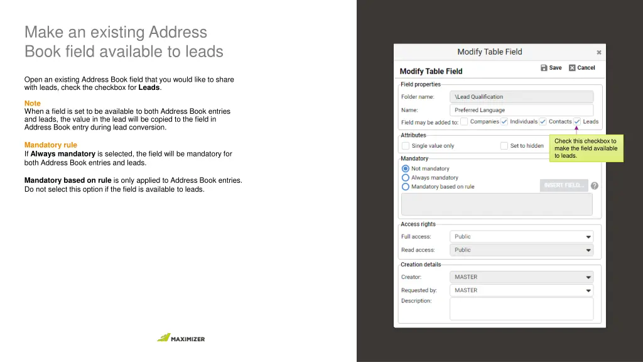Select Mandatory based on rule option
The width and height of the screenshot is (643, 362).
click(x=406, y=187)
